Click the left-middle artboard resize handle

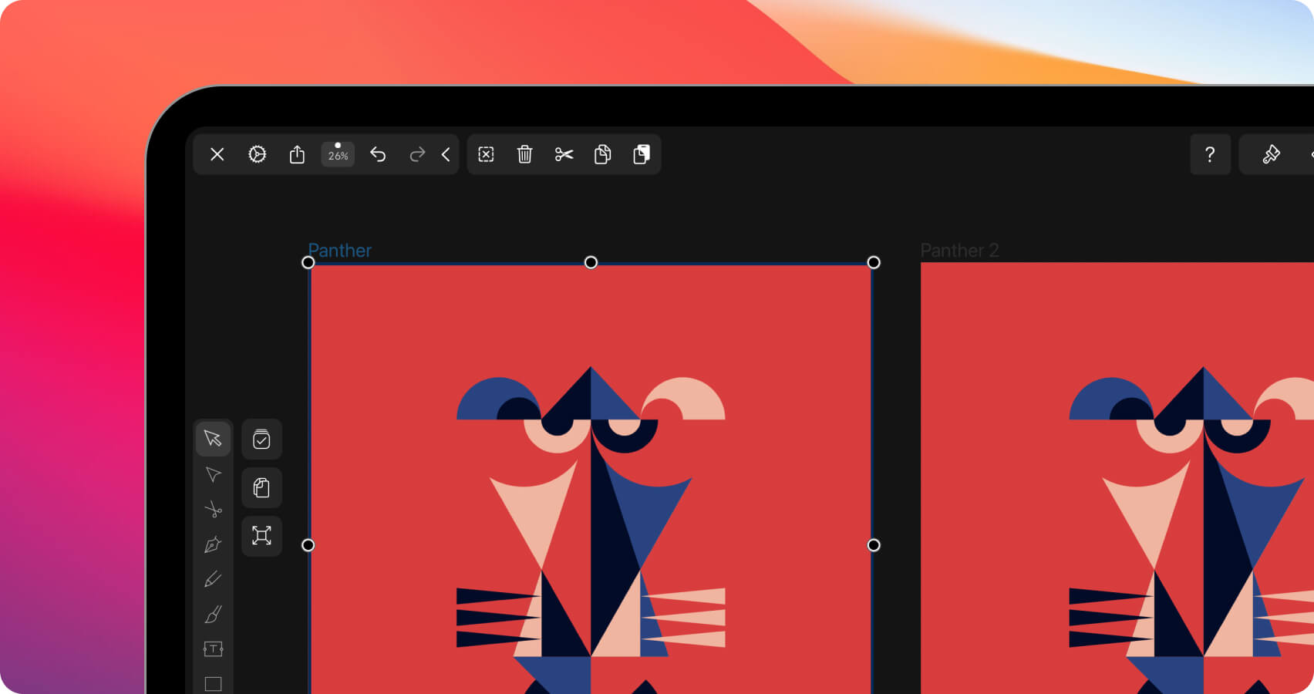pos(308,545)
